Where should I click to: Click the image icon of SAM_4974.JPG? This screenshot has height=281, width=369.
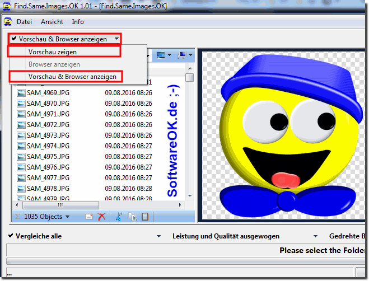(x=21, y=146)
